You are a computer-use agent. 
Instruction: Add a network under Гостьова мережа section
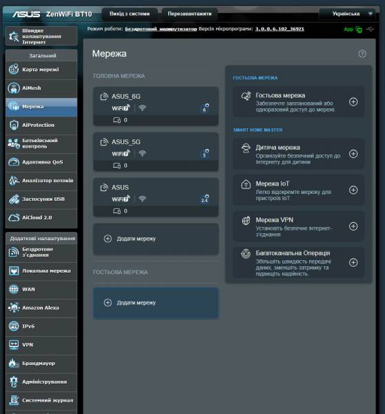click(156, 303)
